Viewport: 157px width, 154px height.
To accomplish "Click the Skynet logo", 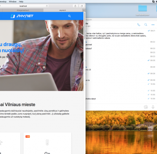I will pyautogui.click(x=22, y=16).
